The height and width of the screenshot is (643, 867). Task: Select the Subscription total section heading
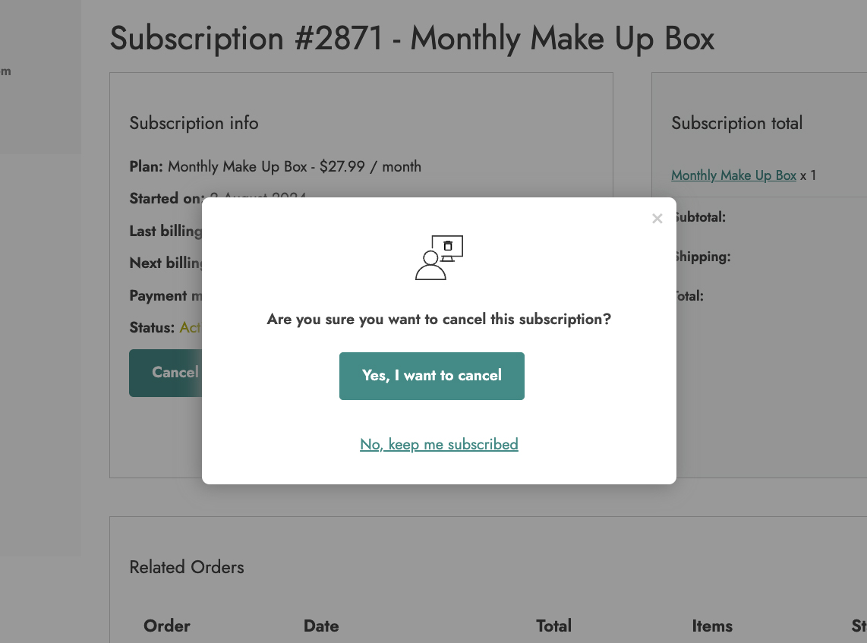736,123
